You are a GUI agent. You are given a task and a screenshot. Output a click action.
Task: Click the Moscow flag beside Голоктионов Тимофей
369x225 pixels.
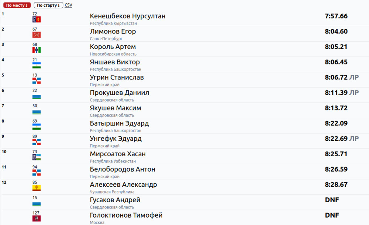point(36,218)
